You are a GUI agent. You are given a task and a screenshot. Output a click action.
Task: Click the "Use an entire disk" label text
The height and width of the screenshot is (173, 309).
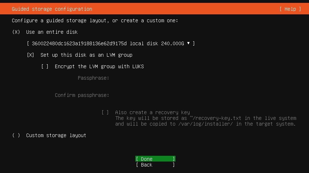[52, 32]
